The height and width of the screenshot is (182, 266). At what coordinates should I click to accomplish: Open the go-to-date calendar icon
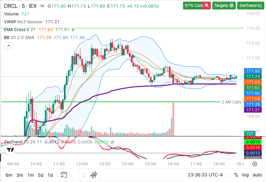[64, 175]
